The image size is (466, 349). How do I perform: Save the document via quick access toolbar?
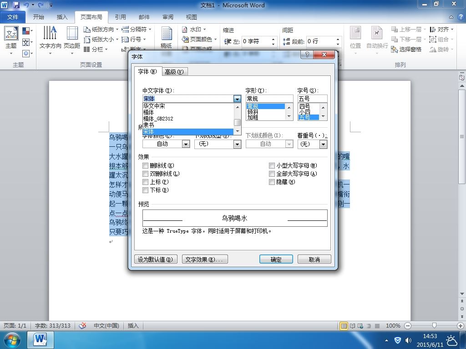pyautogui.click(x=16, y=5)
